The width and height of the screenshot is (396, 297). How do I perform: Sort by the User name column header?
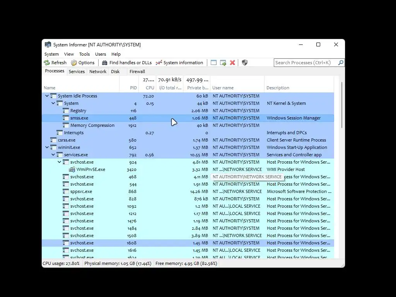tap(237, 84)
